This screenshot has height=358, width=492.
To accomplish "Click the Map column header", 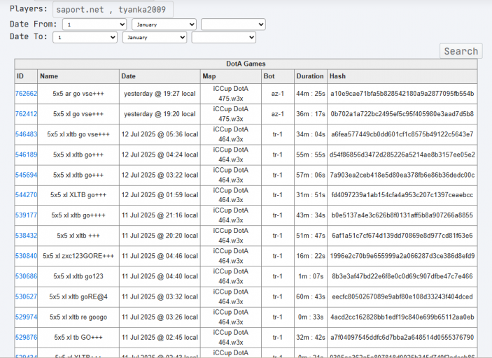I will (231, 76).
